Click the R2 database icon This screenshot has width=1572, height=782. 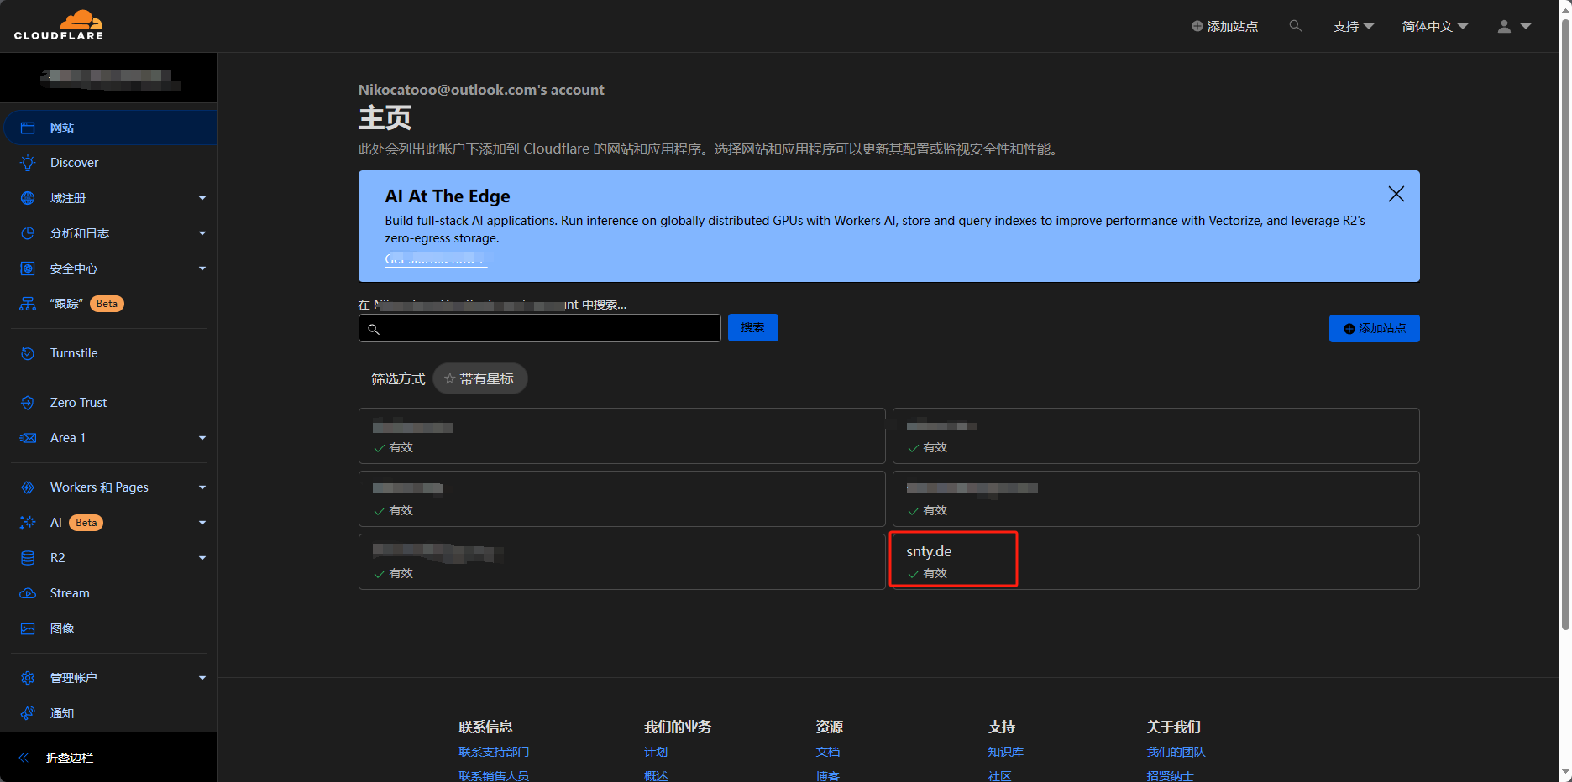(28, 558)
